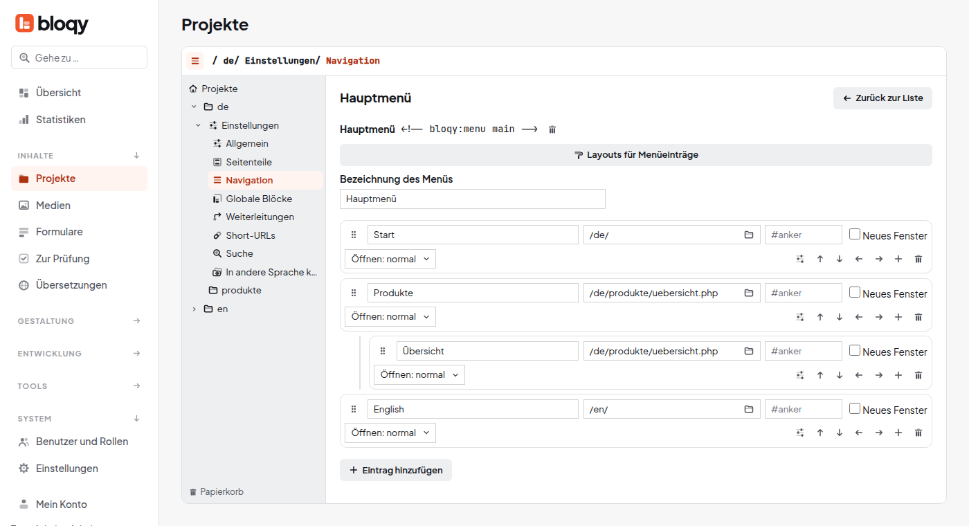Tick Neues Fenster for the Übersicht entry
The height and width of the screenshot is (526, 969).
tap(855, 351)
